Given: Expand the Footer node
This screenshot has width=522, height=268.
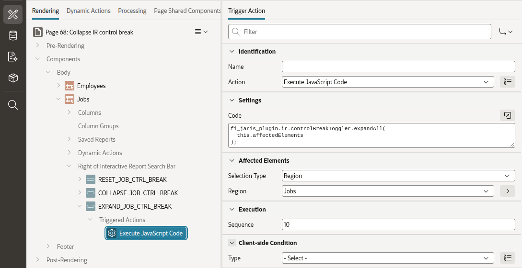Looking at the screenshot, I should pos(48,246).
